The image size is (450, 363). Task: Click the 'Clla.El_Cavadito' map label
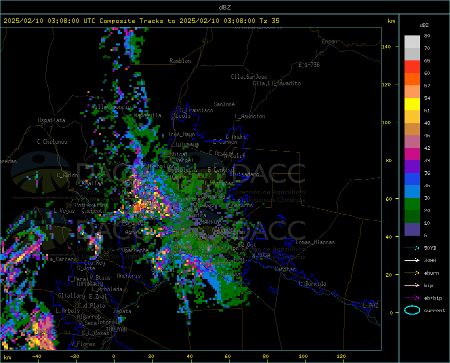pos(276,83)
